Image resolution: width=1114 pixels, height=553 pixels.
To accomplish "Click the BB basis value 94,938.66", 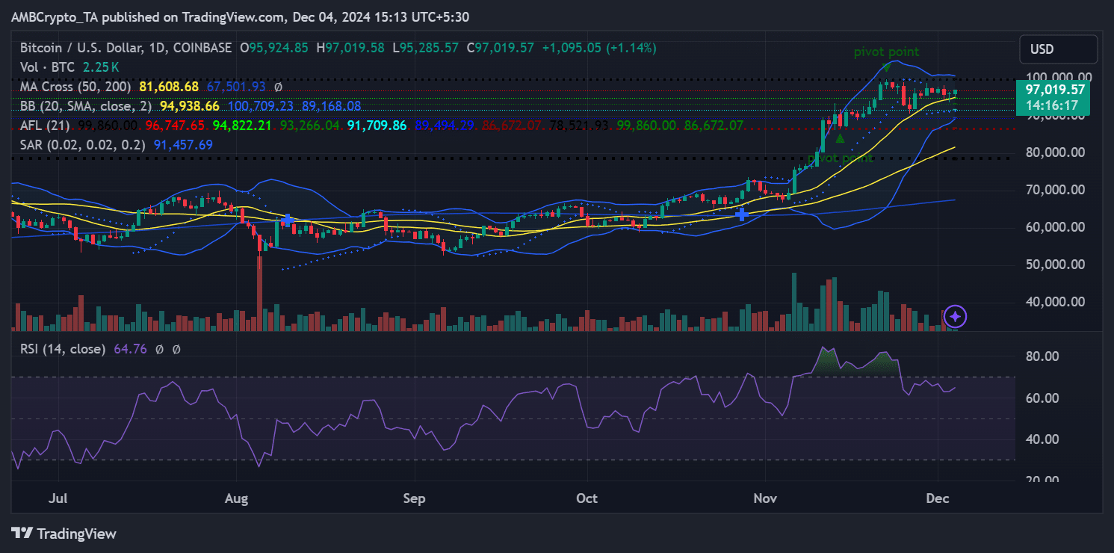I will (190, 106).
